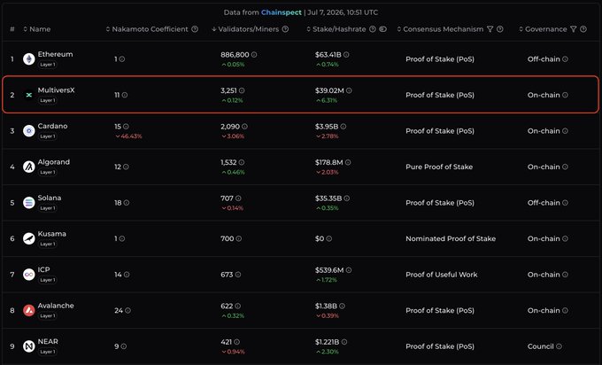Click info icon beside Cardano coefficient 15

tap(126, 127)
